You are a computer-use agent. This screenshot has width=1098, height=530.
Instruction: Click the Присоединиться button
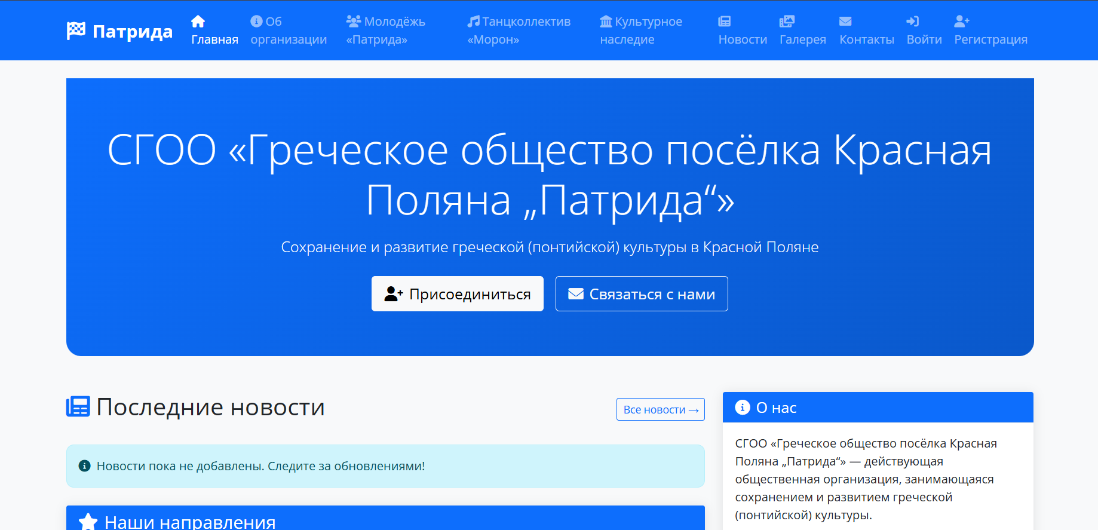[x=458, y=294]
